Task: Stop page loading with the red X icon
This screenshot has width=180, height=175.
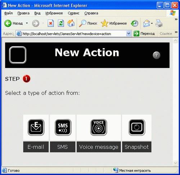Action: pyautogui.click(x=51, y=23)
